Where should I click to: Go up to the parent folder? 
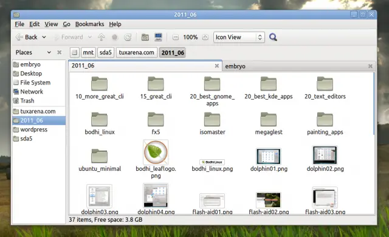pos(102,37)
